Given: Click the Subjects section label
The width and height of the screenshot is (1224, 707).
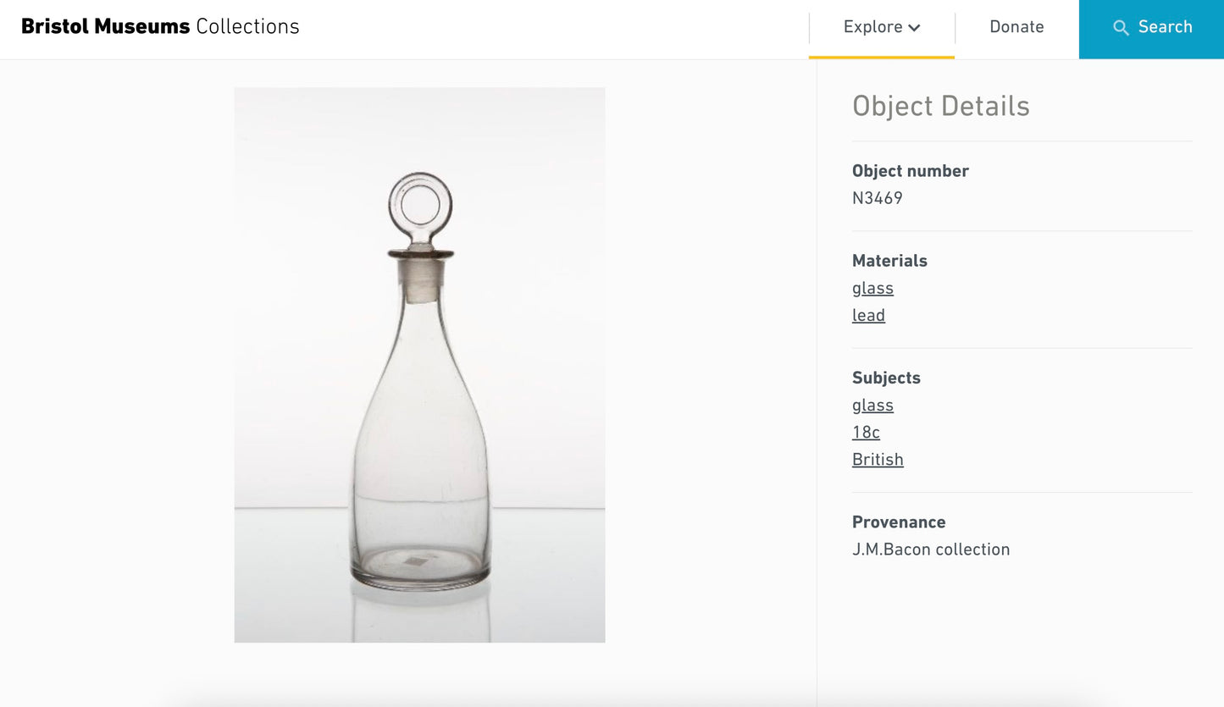Looking at the screenshot, I should (886, 378).
